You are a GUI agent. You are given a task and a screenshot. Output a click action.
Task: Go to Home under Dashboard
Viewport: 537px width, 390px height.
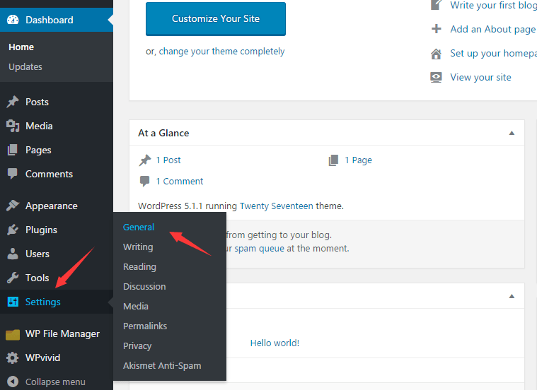[x=21, y=47]
